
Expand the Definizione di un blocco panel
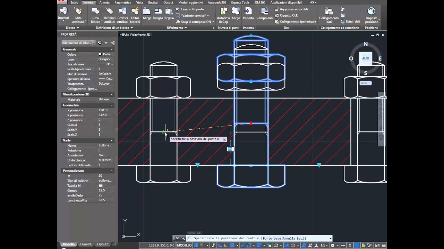click(x=114, y=28)
